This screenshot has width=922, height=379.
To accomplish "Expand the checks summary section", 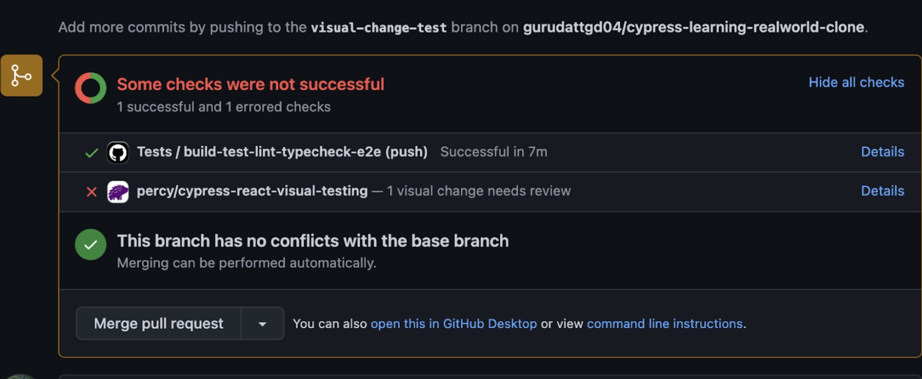I will 250,84.
